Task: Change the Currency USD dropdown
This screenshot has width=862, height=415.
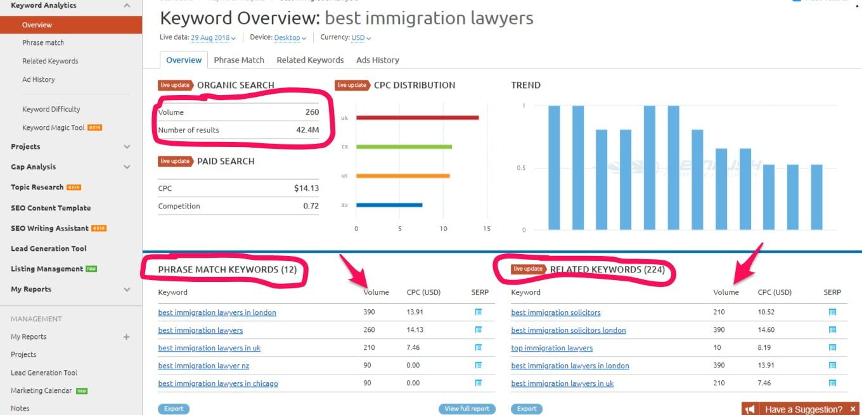Action: (361, 38)
